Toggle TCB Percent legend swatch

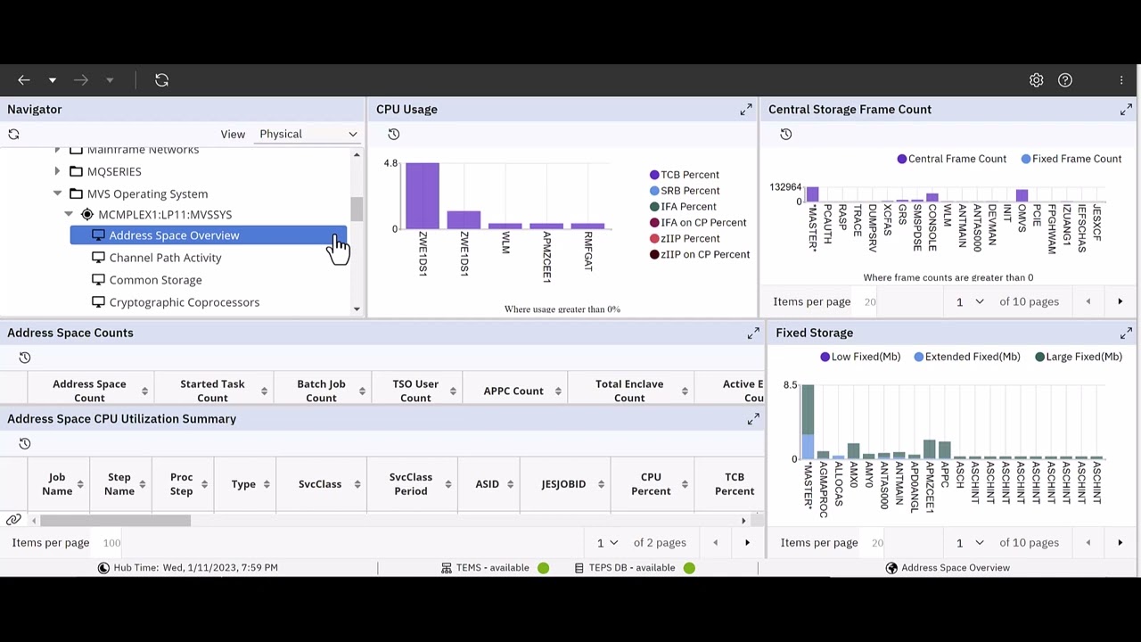coord(654,175)
